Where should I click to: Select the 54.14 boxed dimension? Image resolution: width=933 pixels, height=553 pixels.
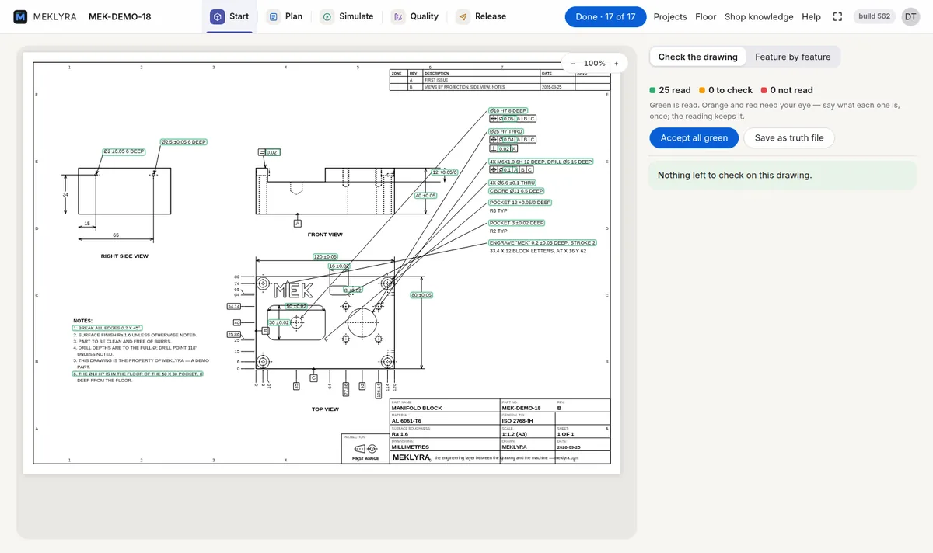pyautogui.click(x=232, y=307)
